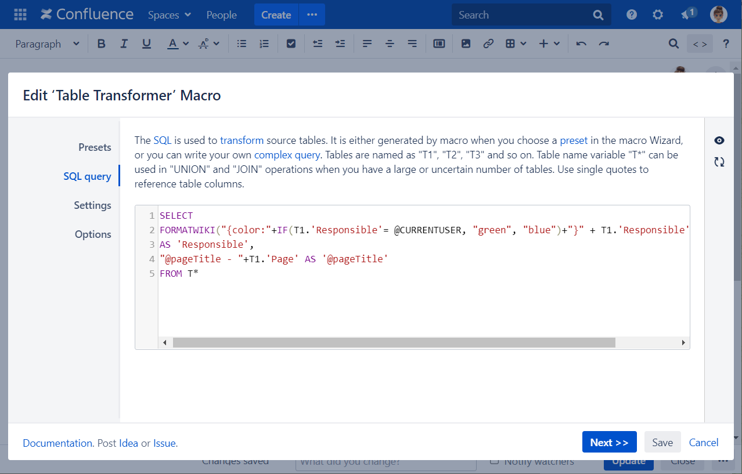
Task: Open the text color picker
Action: pyautogui.click(x=178, y=44)
